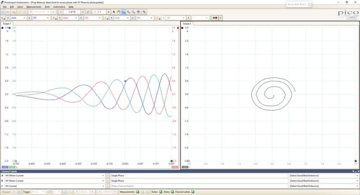This screenshot has height=195, width=360.
Task: Toggle the Measurements add button in status bar
Action: pyautogui.click(x=137, y=192)
